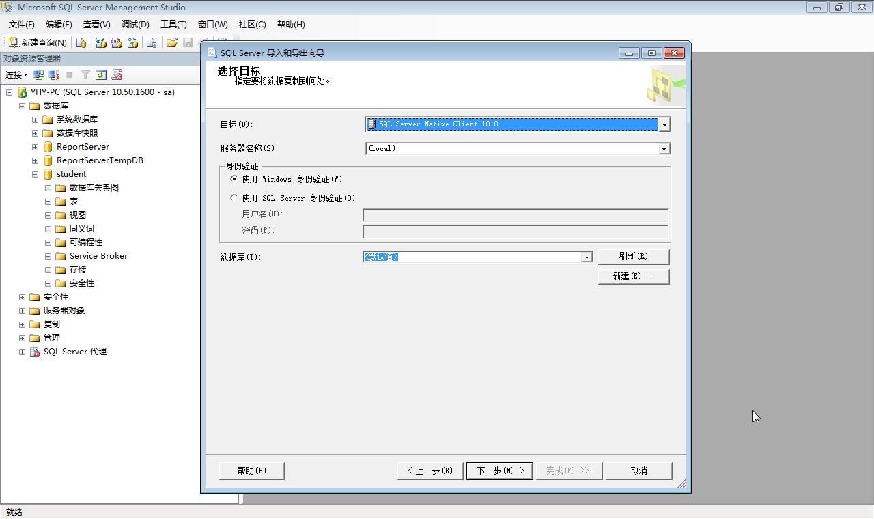Click the wizard icon in dialog title bar
Viewport: 874px width, 519px height.
click(x=212, y=53)
